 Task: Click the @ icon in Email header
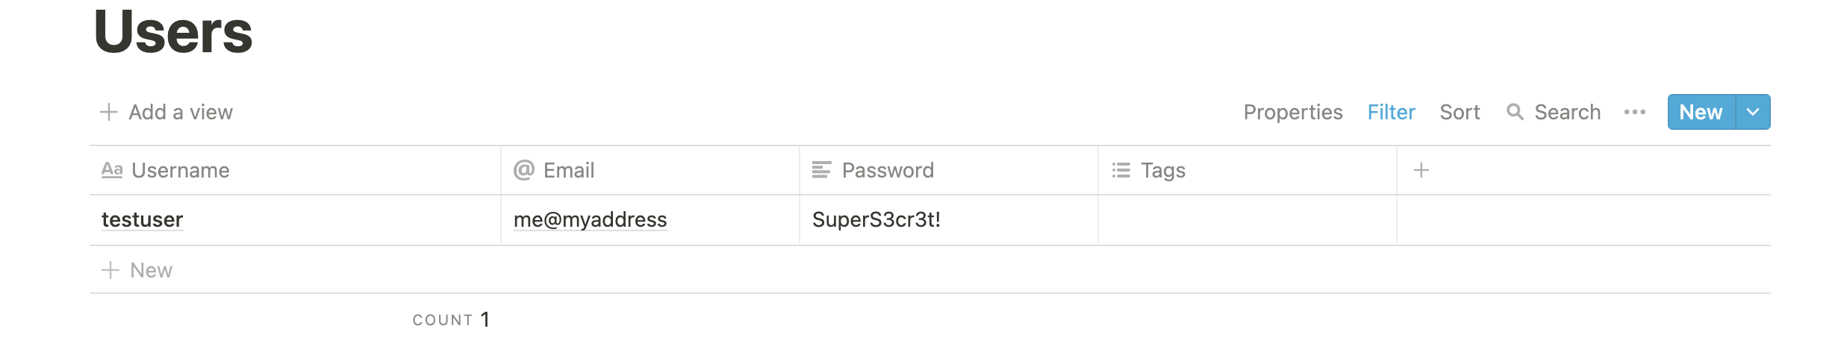point(524,170)
